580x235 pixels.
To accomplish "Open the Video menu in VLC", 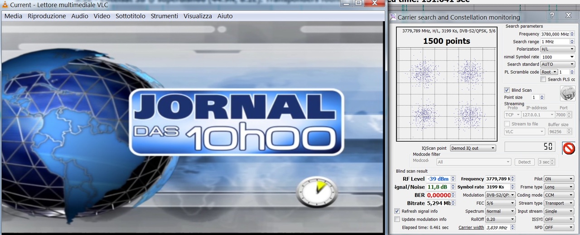I will [102, 16].
